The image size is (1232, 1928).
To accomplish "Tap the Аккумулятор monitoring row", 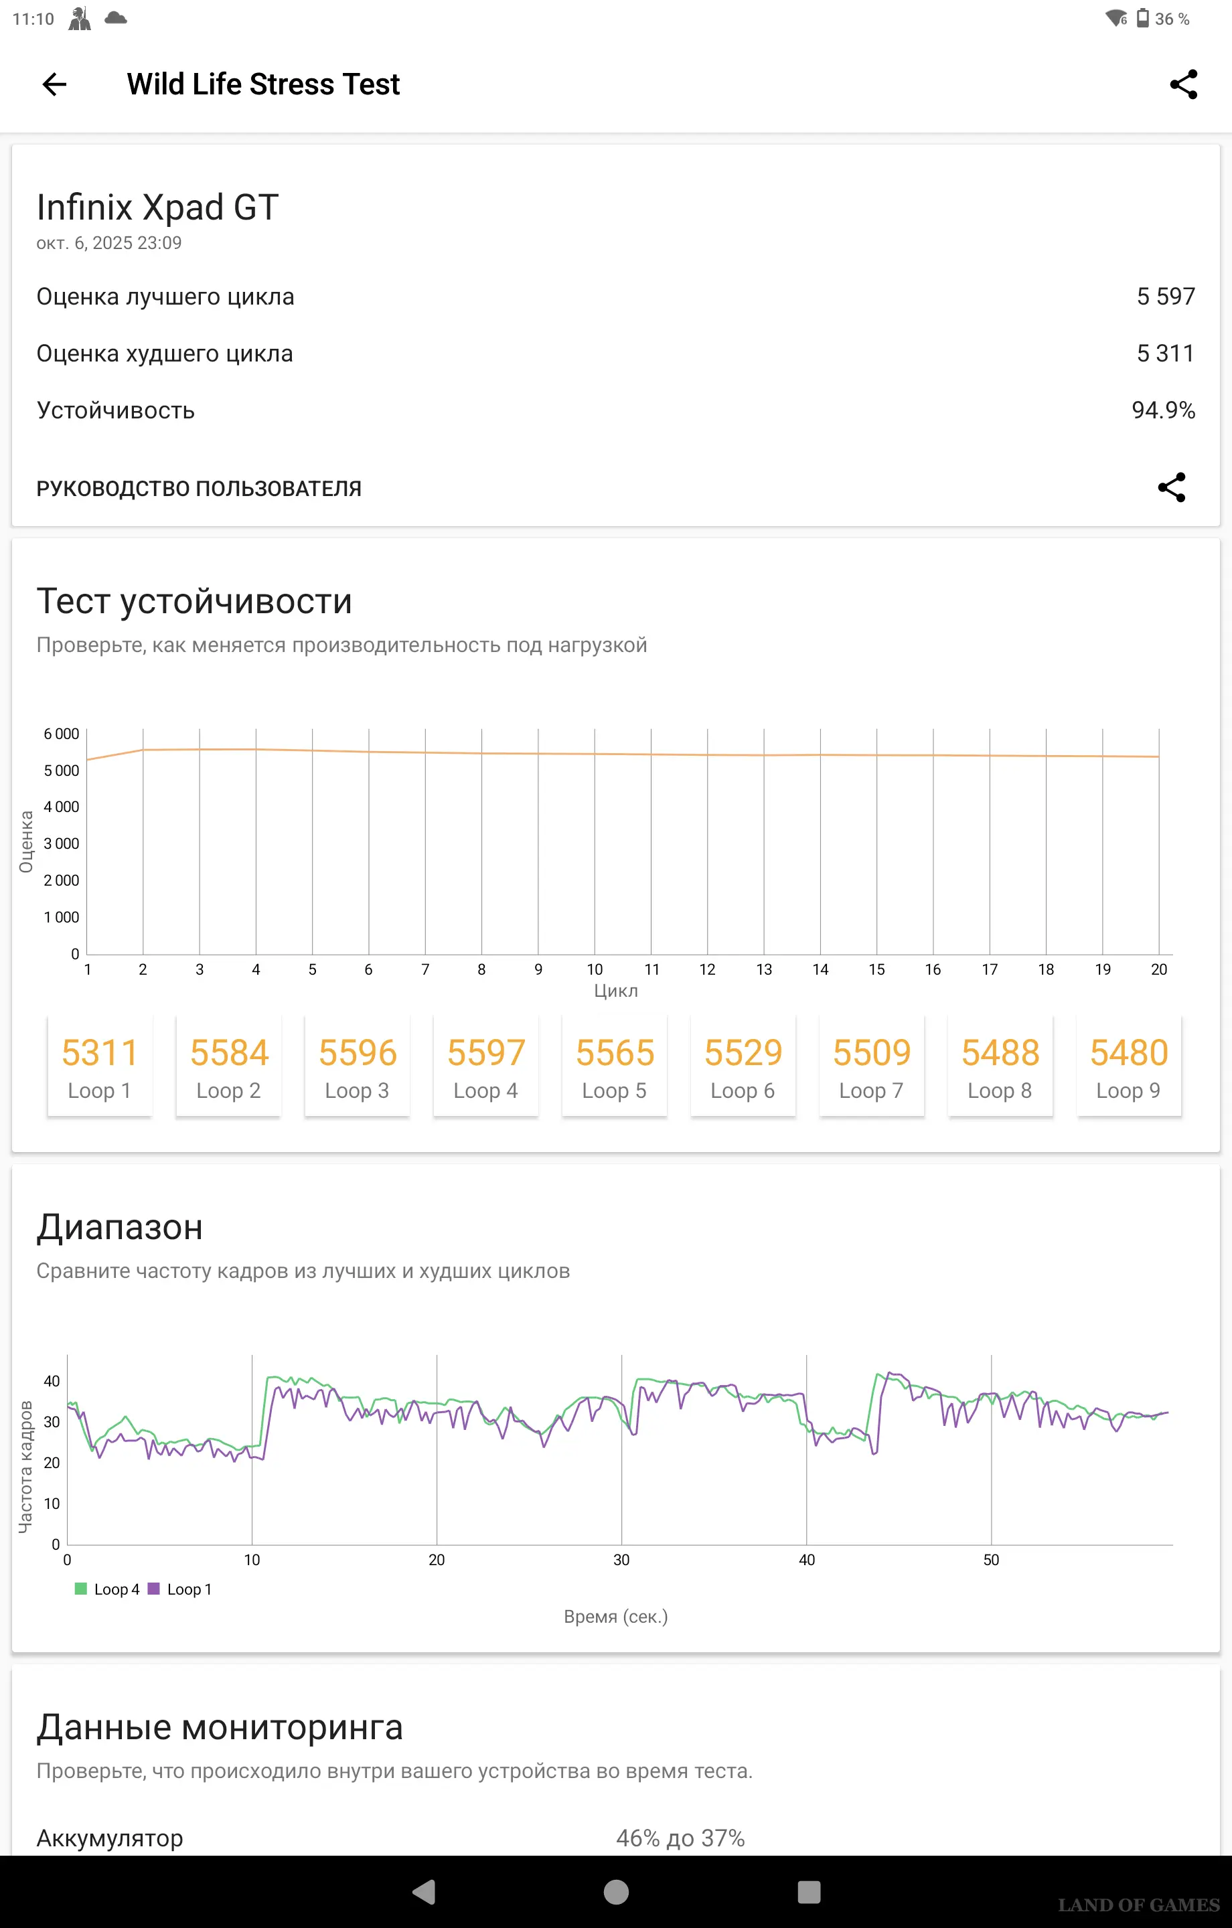I will coord(615,1838).
